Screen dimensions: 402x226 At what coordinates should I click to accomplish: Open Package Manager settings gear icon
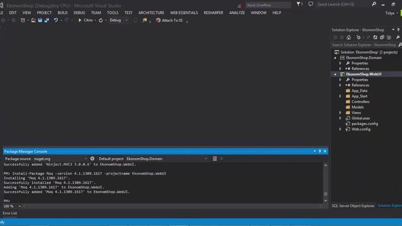click(x=92, y=159)
